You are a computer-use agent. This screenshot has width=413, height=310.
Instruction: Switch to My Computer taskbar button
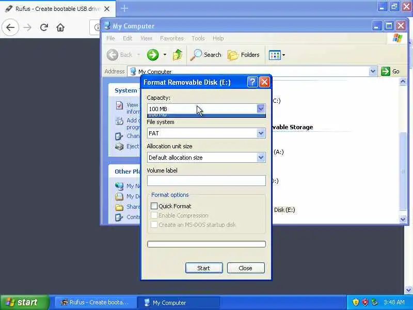pos(179,302)
